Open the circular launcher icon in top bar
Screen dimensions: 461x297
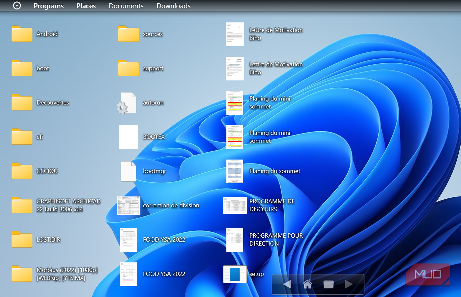point(17,6)
